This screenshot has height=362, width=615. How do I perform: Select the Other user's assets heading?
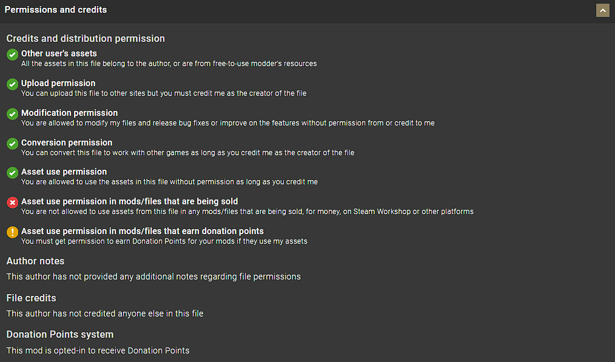(x=59, y=53)
